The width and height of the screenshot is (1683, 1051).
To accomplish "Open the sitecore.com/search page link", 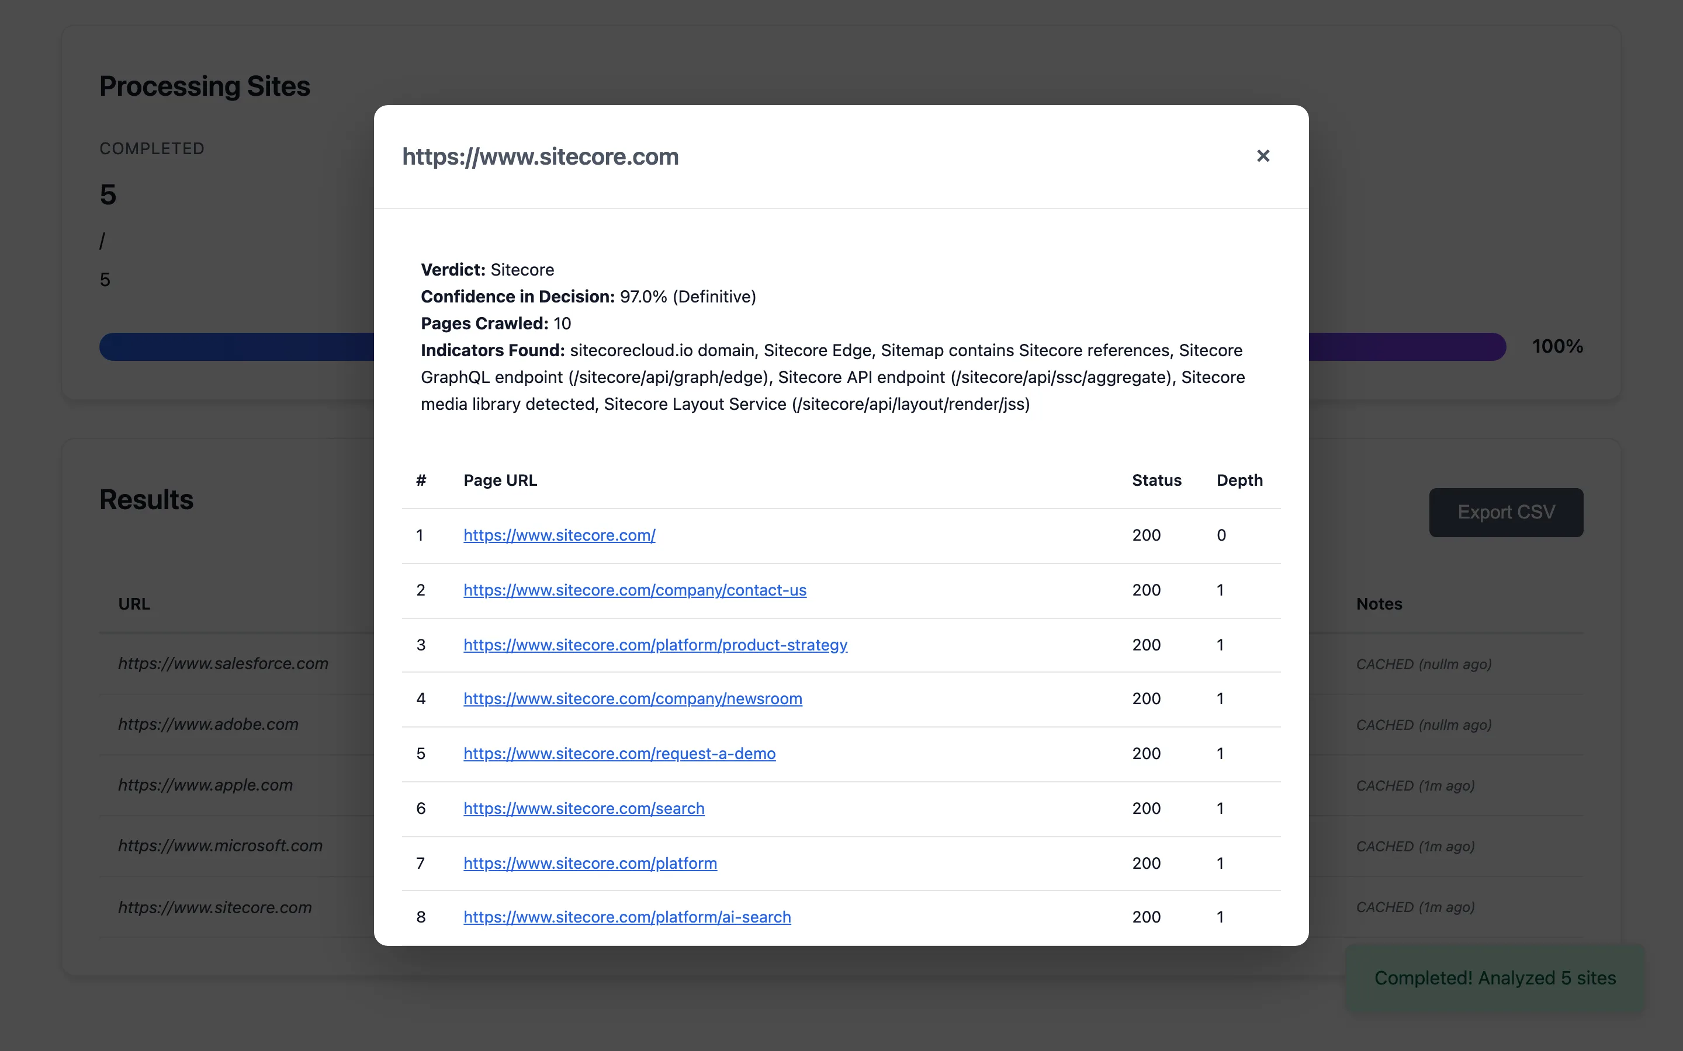I will [584, 809].
